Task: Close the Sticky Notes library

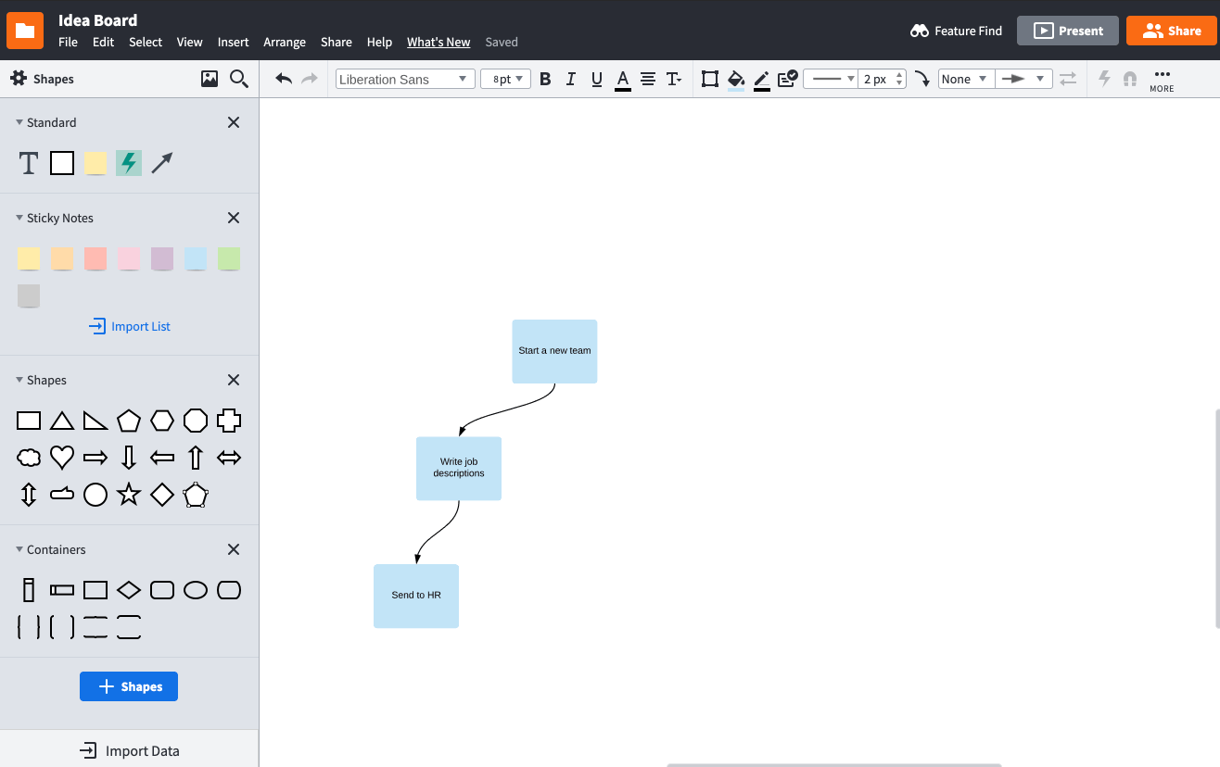Action: point(234,218)
